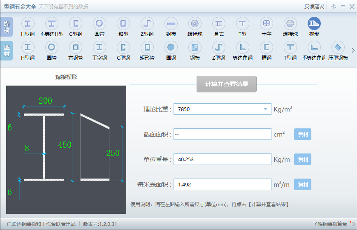Copy the 单位重量 value
Image resolution: width=357 pixels, height=230 pixels.
point(303,159)
